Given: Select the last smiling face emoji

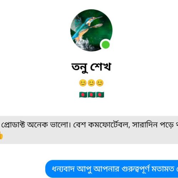Looking at the screenshot, I should [x=100, y=83].
